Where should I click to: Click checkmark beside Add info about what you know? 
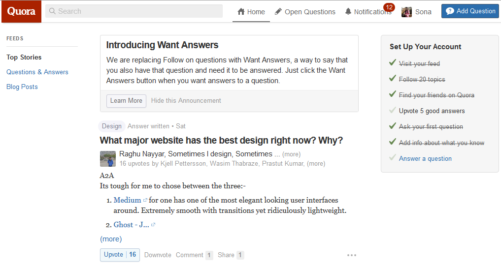(393, 142)
